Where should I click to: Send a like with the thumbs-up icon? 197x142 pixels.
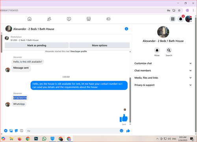(128, 131)
